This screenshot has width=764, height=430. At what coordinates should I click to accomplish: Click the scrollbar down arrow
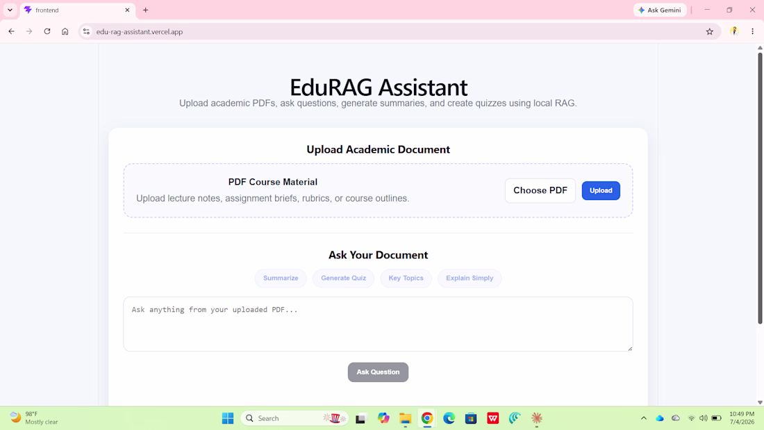(760, 403)
